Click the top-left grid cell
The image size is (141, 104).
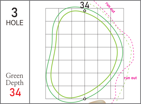[x=52, y=15]
